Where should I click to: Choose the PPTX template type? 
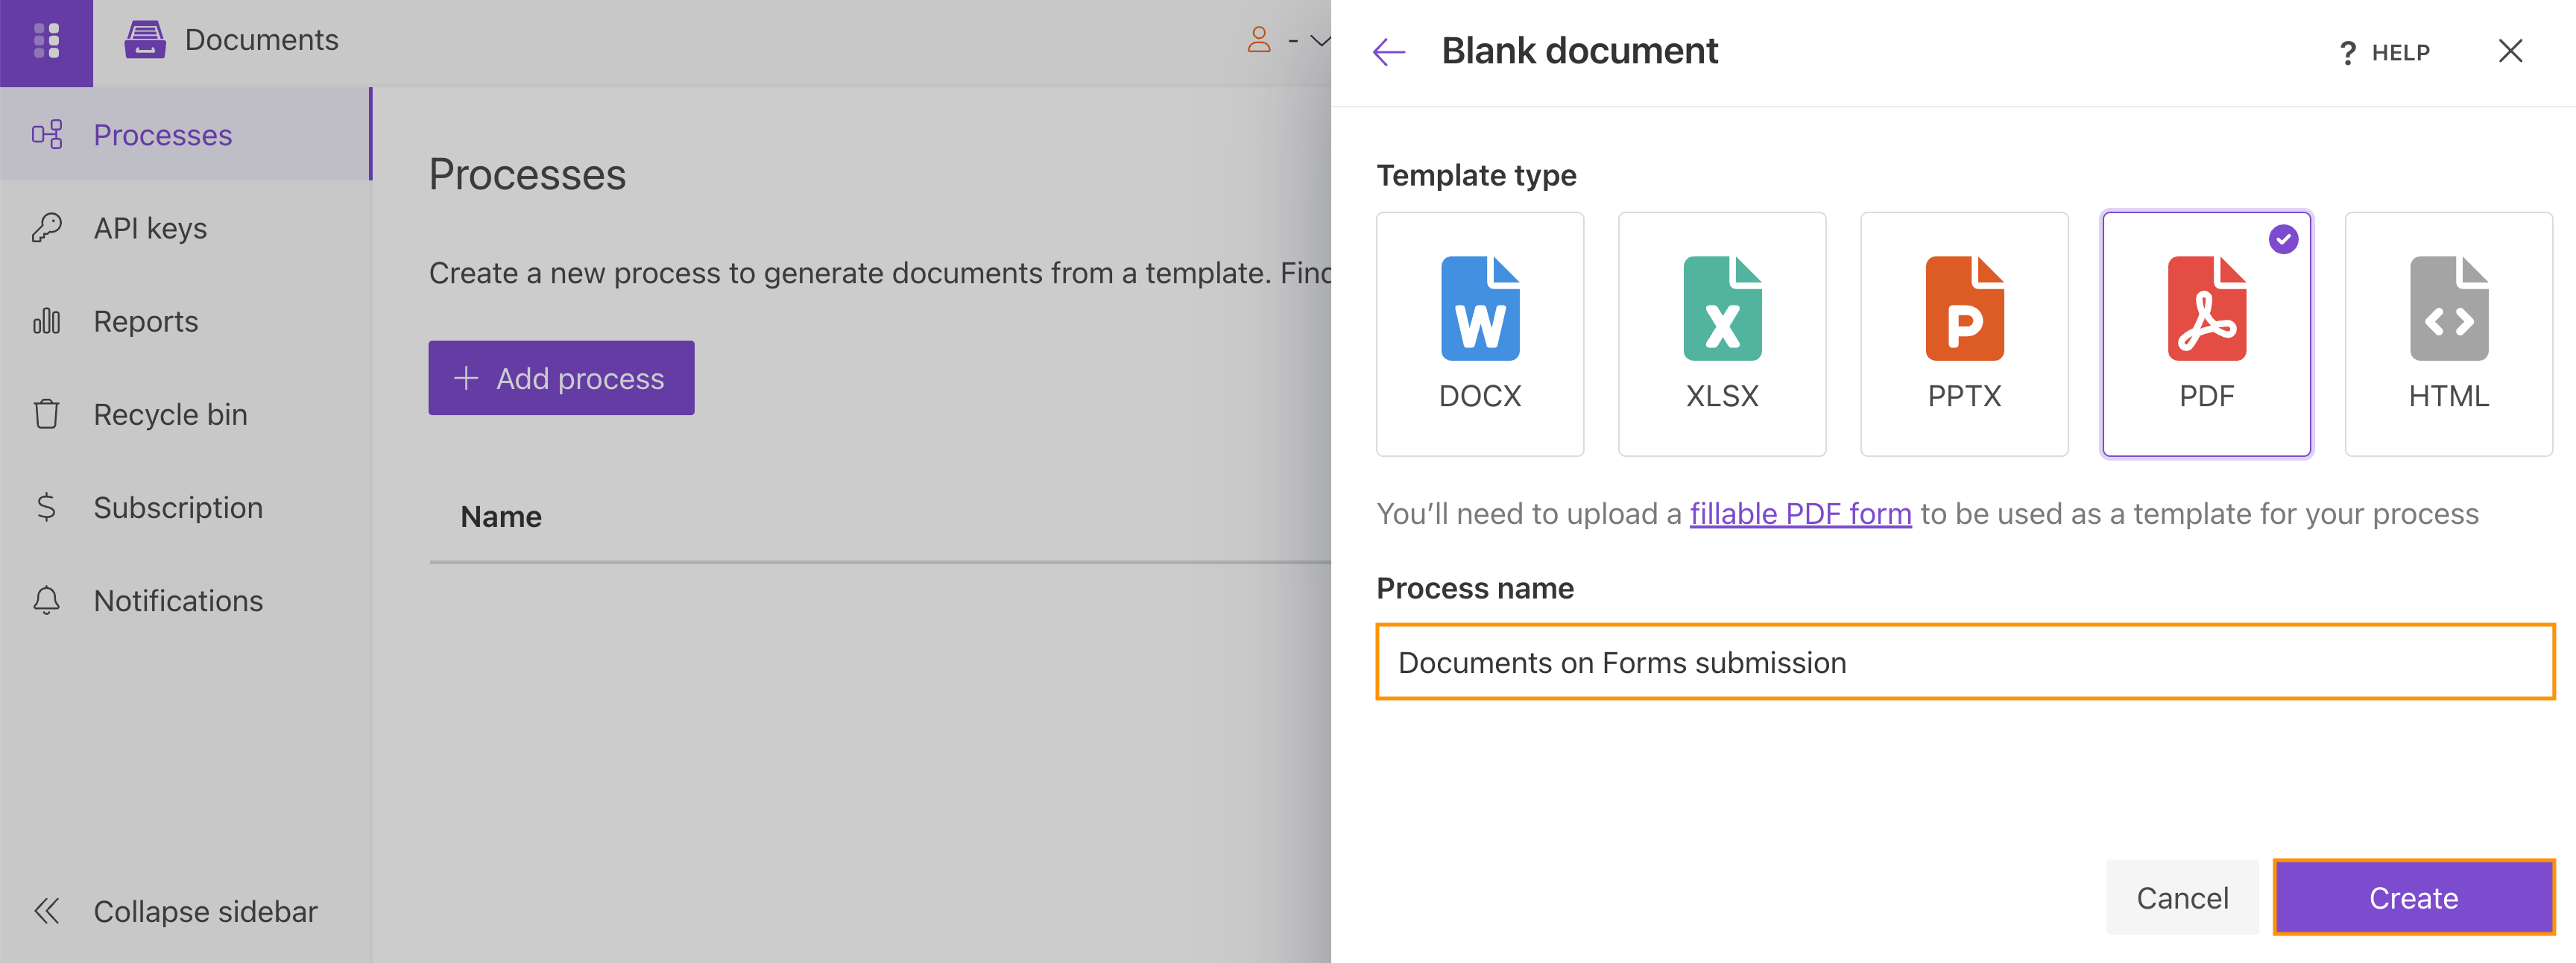[1964, 334]
